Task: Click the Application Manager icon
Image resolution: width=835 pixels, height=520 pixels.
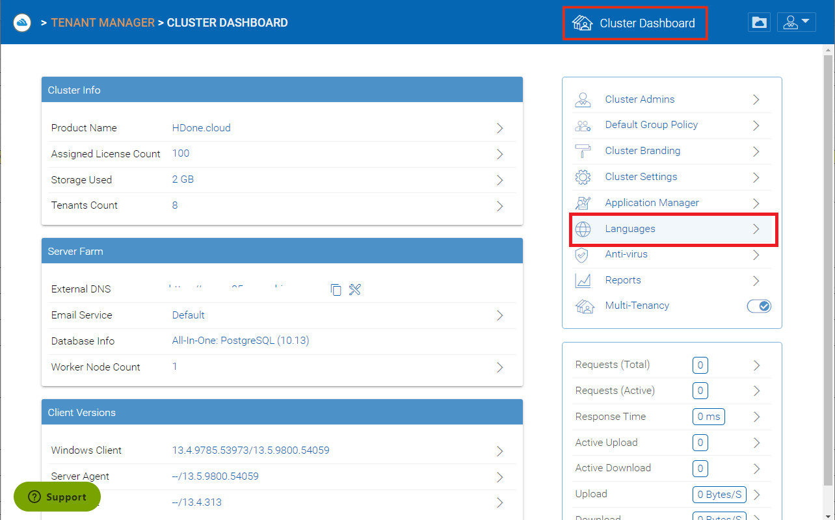Action: click(583, 203)
